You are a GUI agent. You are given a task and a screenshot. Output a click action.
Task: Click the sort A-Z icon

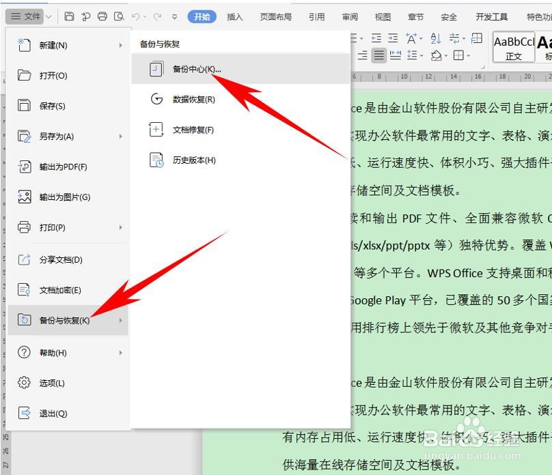pyautogui.click(x=436, y=38)
